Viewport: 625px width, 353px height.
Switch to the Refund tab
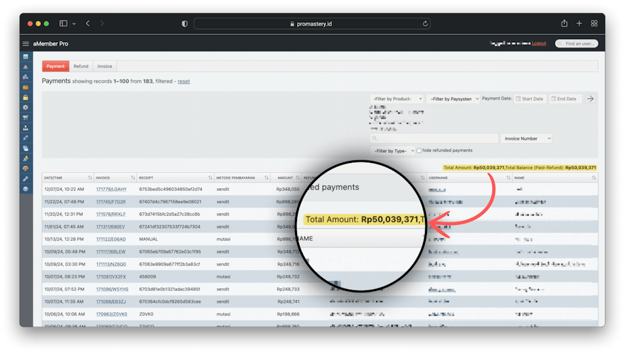tap(81, 66)
